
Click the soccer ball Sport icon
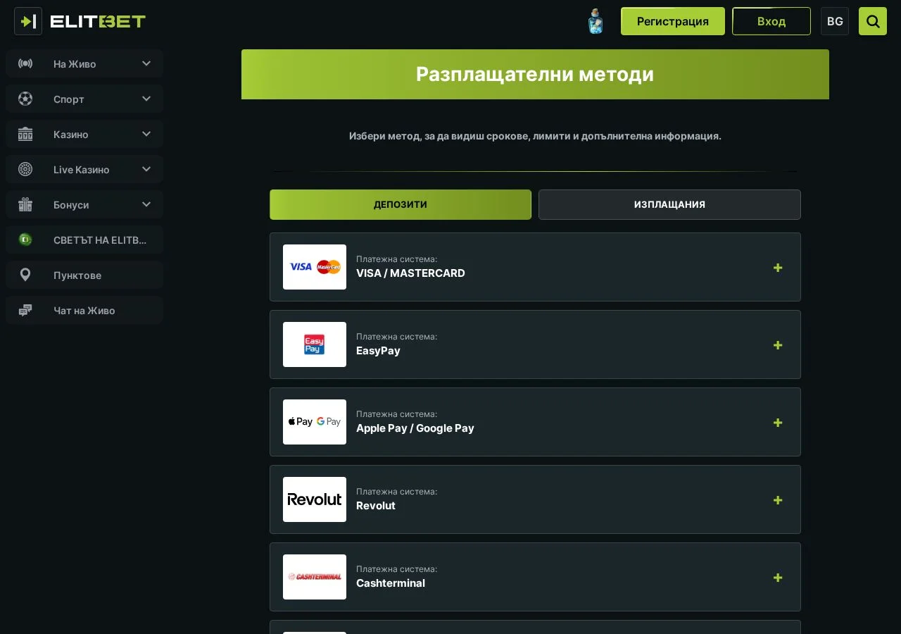pyautogui.click(x=25, y=99)
